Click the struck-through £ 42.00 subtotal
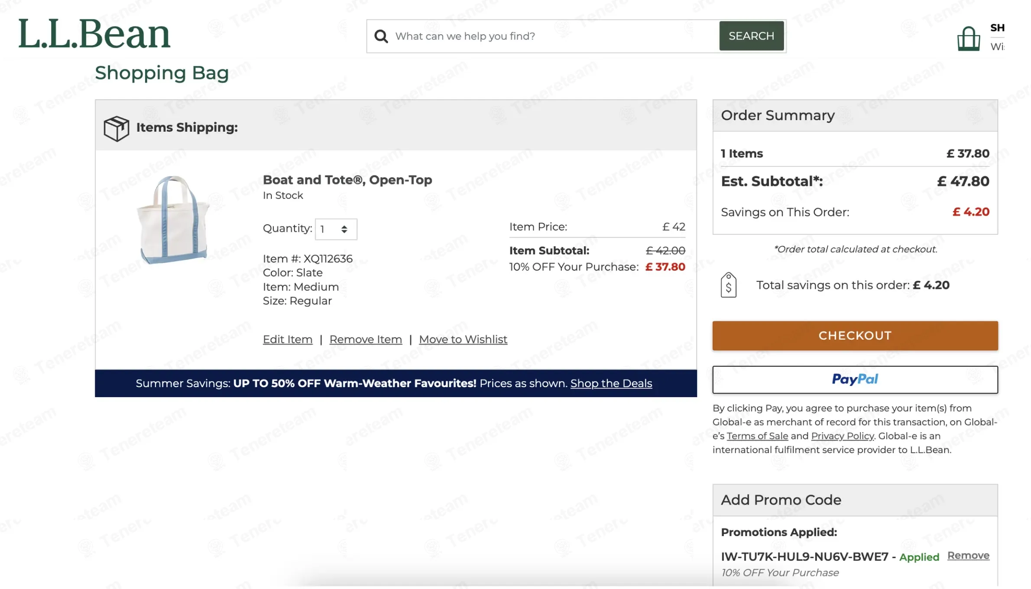This screenshot has height=589, width=1031. point(665,251)
